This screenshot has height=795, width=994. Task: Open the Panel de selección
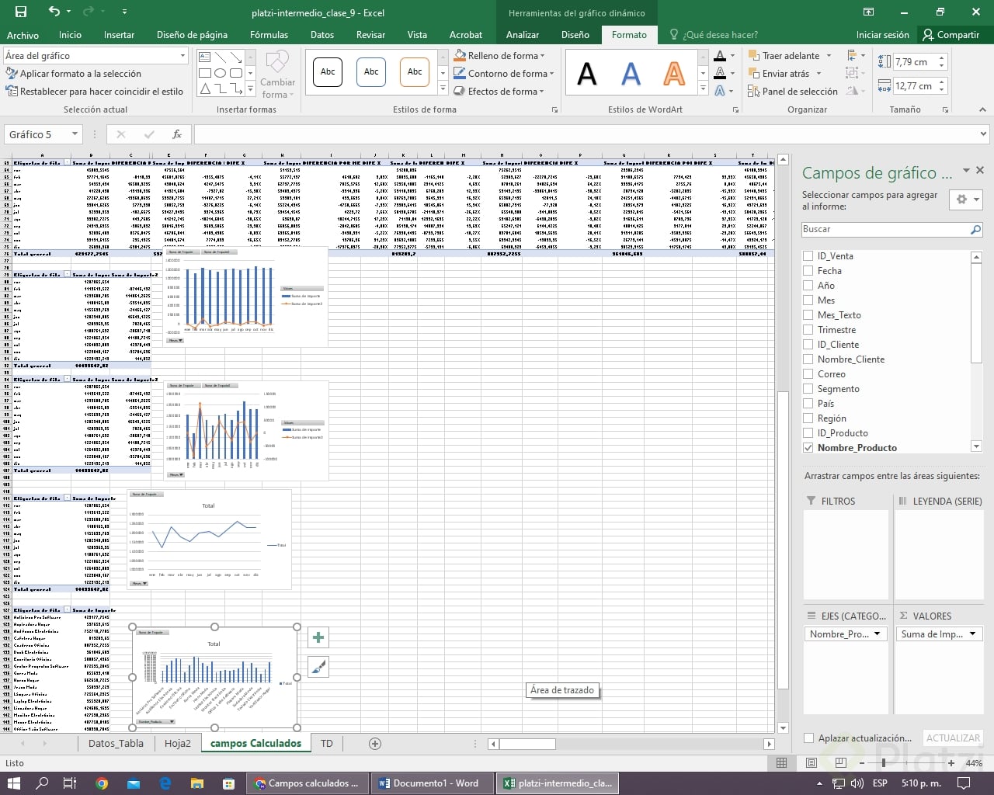(793, 92)
